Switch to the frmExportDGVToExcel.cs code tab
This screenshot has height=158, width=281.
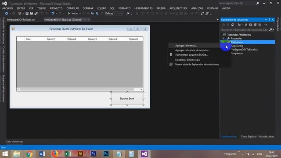pyautogui.click(x=21, y=20)
